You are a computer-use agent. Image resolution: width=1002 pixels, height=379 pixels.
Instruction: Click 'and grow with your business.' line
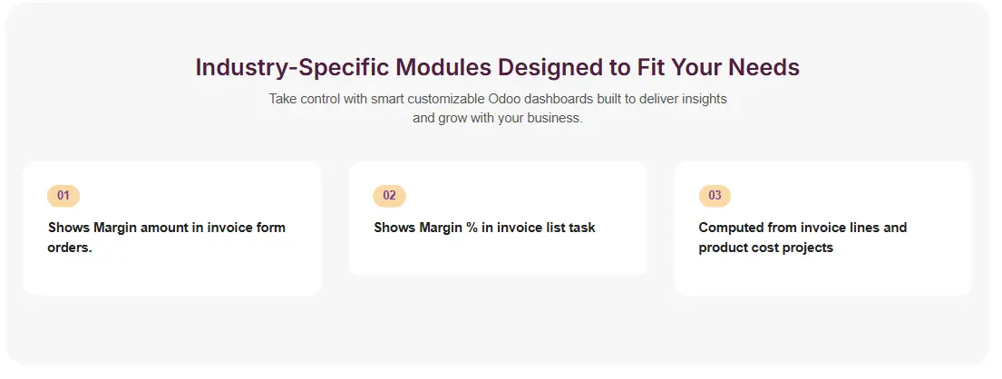tap(497, 118)
